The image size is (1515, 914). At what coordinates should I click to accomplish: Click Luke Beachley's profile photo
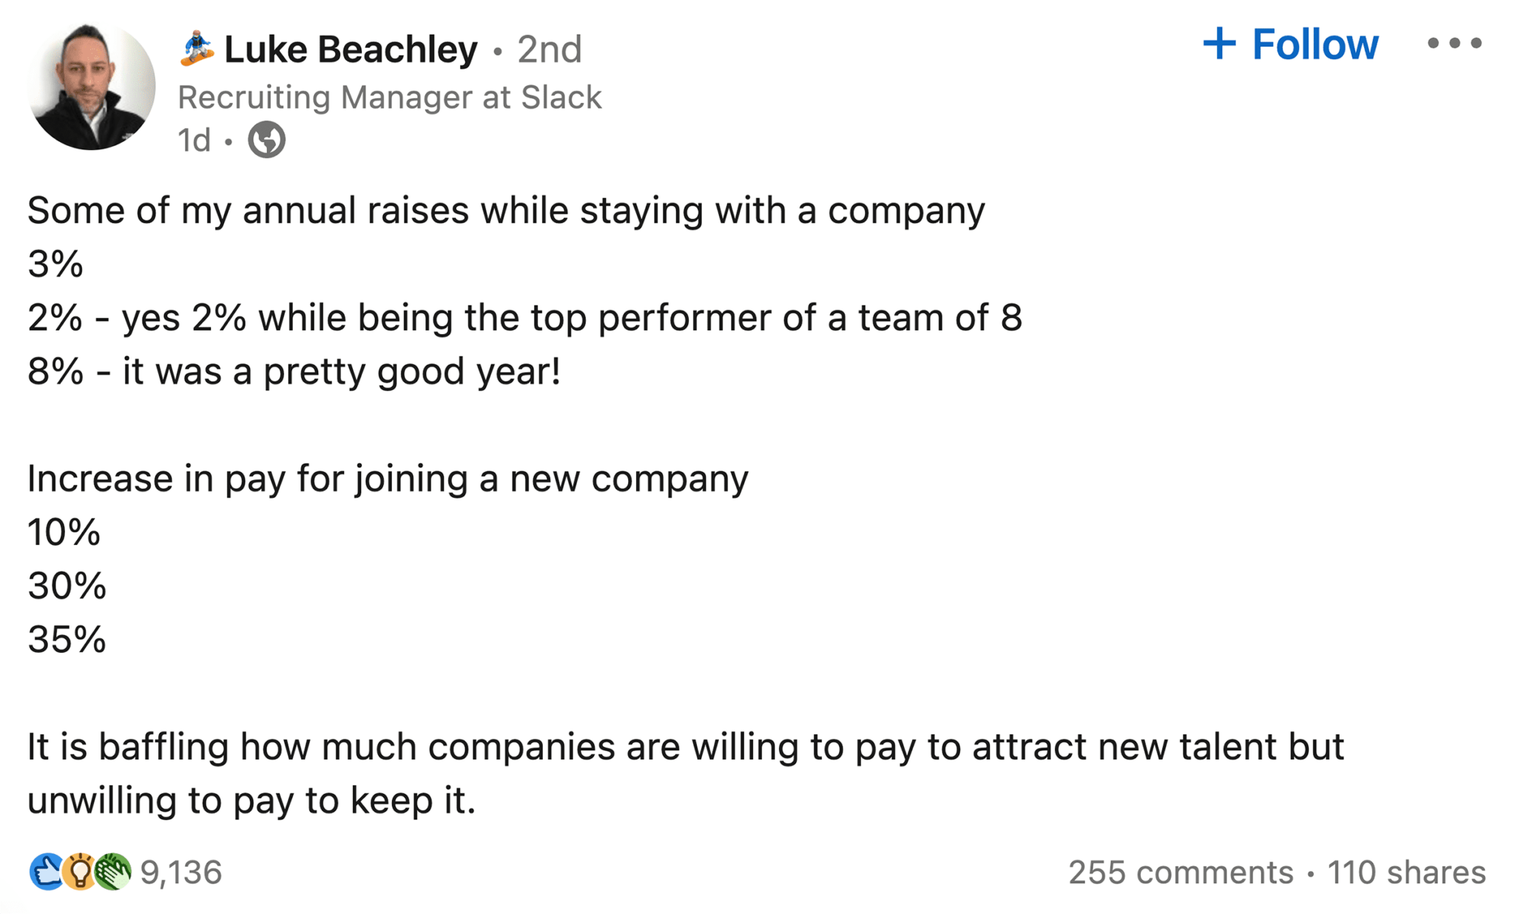tap(91, 86)
